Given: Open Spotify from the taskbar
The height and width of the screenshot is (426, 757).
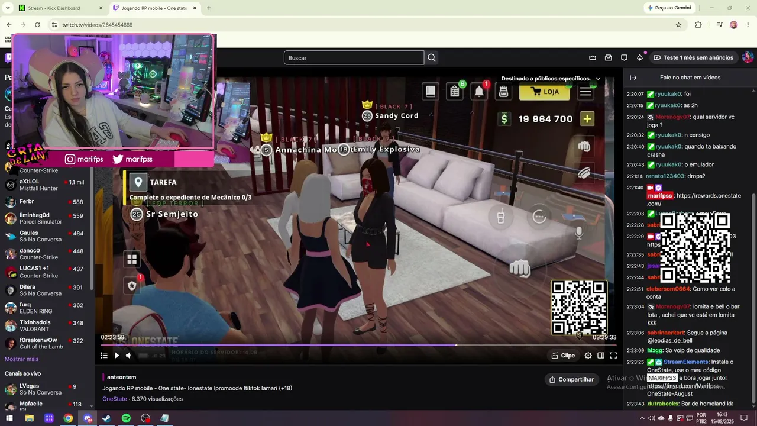Looking at the screenshot, I should pyautogui.click(x=126, y=418).
